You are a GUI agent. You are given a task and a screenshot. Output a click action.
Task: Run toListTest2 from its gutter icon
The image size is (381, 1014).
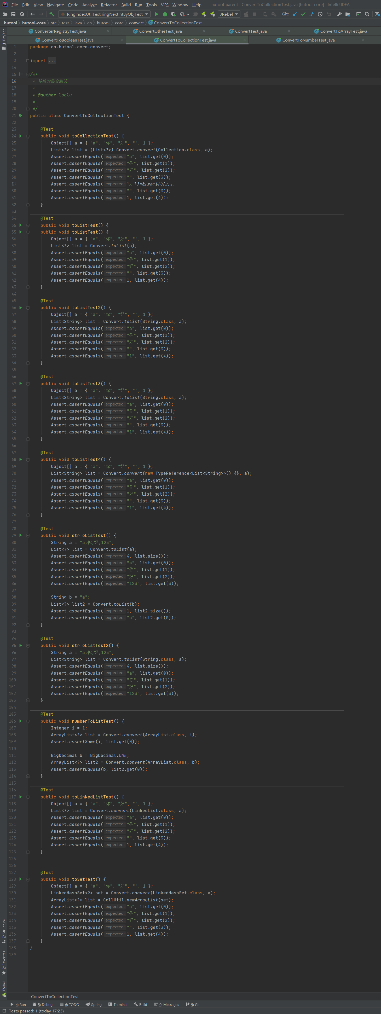(x=20, y=308)
